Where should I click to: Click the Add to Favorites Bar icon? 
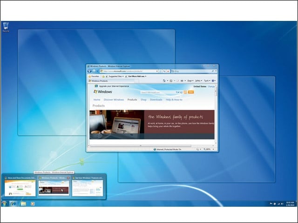103,76
